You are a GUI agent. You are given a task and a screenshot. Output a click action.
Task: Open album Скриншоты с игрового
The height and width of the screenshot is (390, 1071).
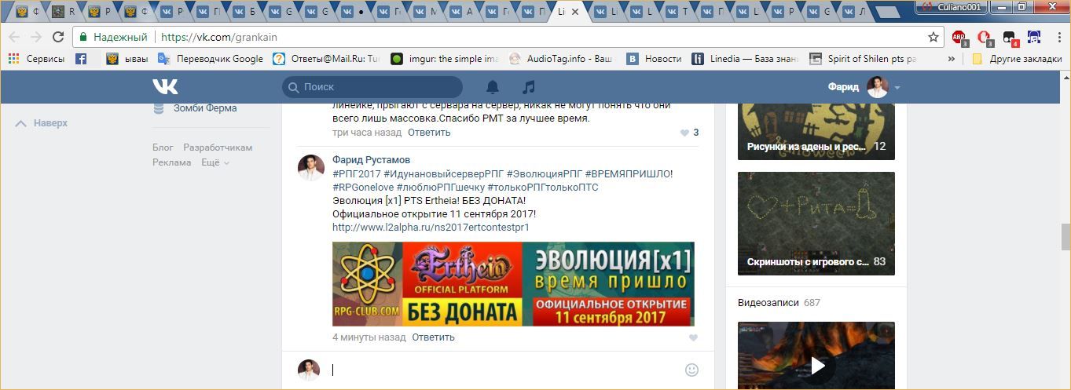816,224
